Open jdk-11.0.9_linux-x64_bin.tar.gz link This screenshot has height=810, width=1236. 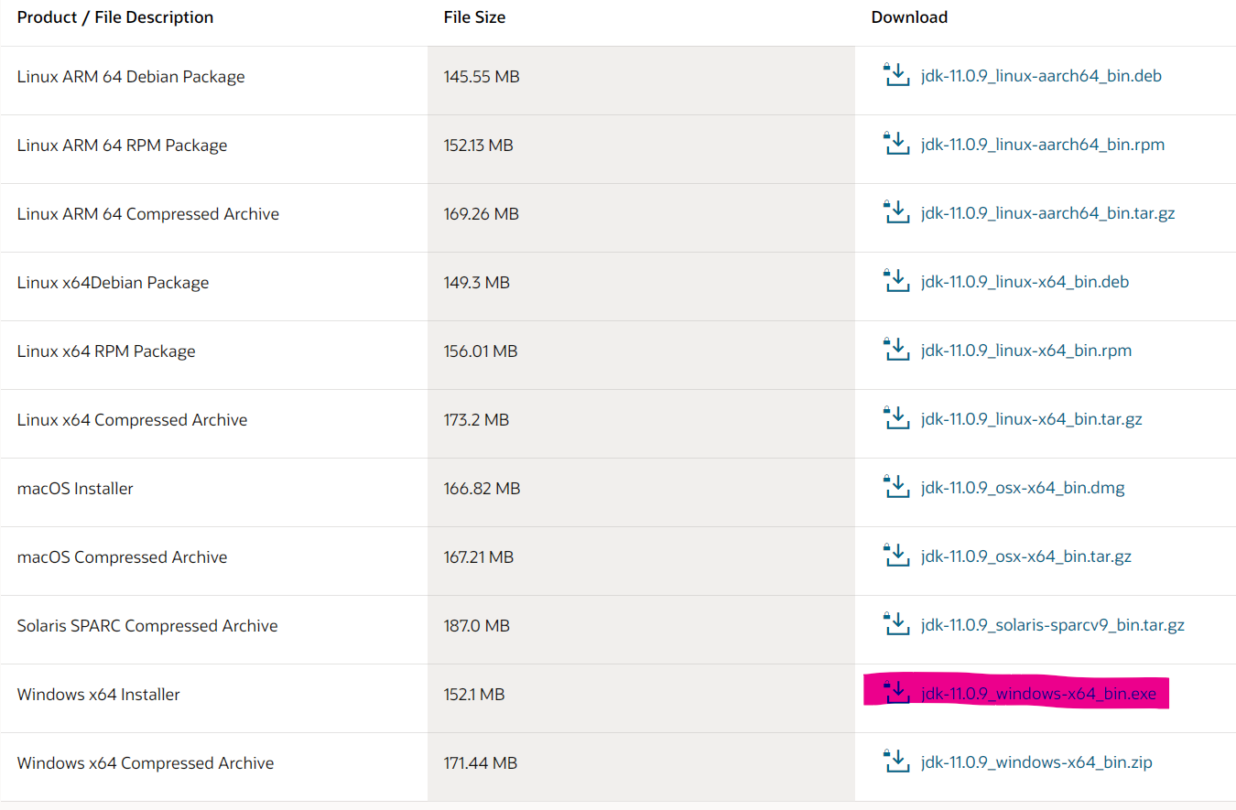tap(1032, 419)
